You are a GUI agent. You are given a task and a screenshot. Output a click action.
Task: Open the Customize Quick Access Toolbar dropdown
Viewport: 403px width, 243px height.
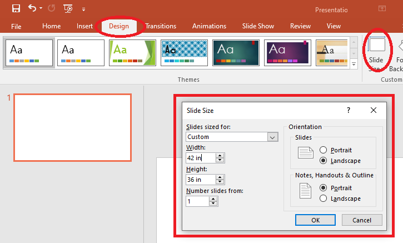83,9
